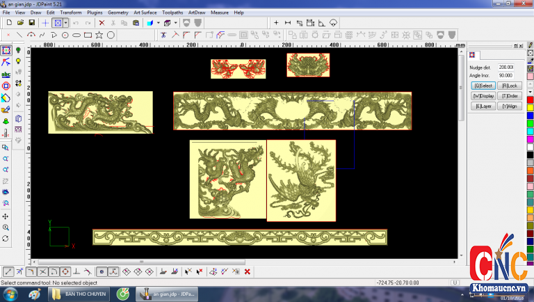Open the blue cube shading dropdown
Image resolution: width=534 pixels, height=302 pixels.
point(159,23)
